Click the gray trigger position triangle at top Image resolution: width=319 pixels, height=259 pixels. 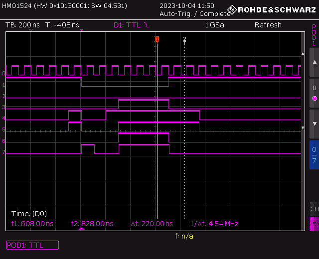[30, 30]
